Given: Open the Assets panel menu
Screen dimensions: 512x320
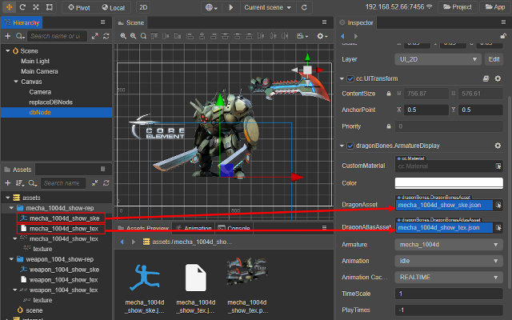Looking at the screenshot, I should [103, 169].
